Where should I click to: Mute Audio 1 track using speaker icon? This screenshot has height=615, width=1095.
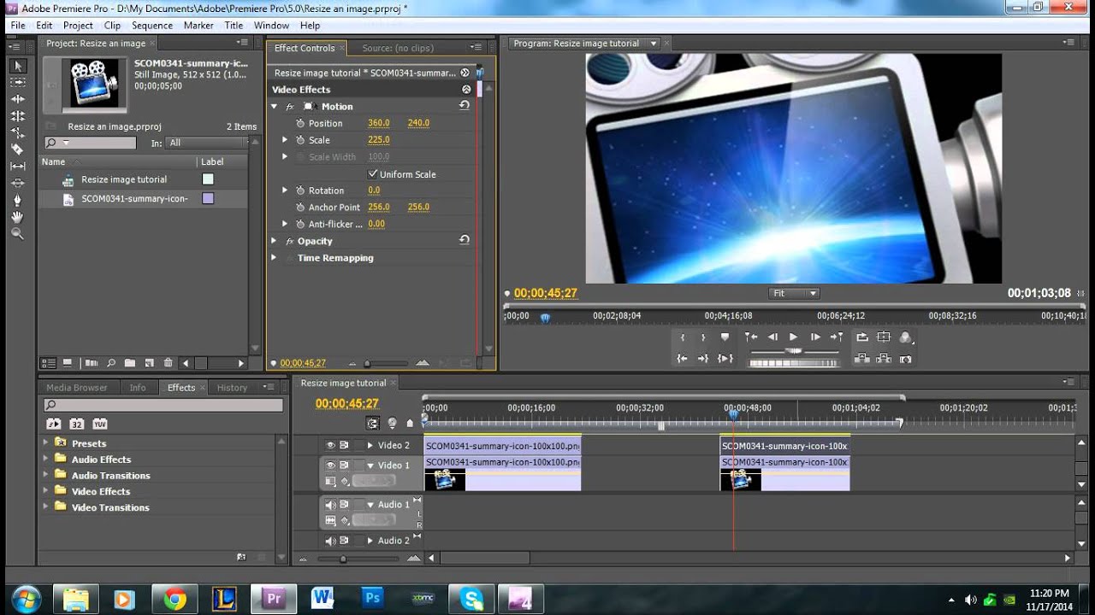pyautogui.click(x=330, y=505)
